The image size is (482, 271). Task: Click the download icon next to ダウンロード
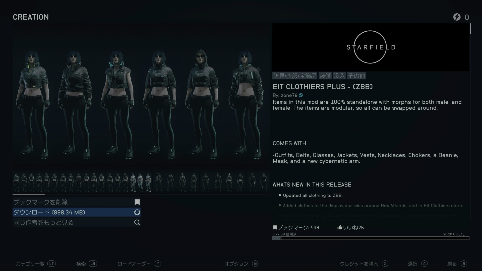coord(137,212)
